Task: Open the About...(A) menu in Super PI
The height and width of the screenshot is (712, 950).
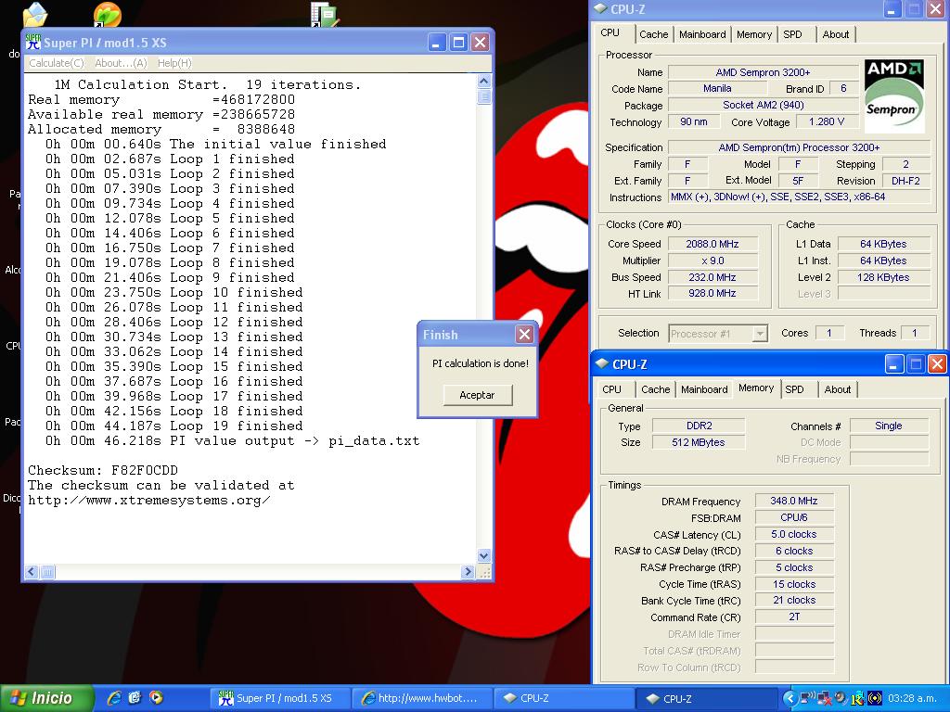Action: click(x=121, y=63)
